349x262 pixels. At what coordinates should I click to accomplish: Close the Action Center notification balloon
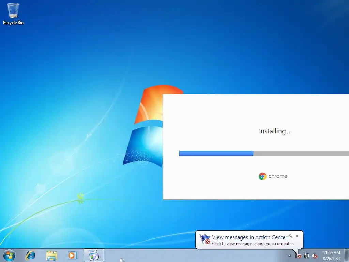point(297,236)
